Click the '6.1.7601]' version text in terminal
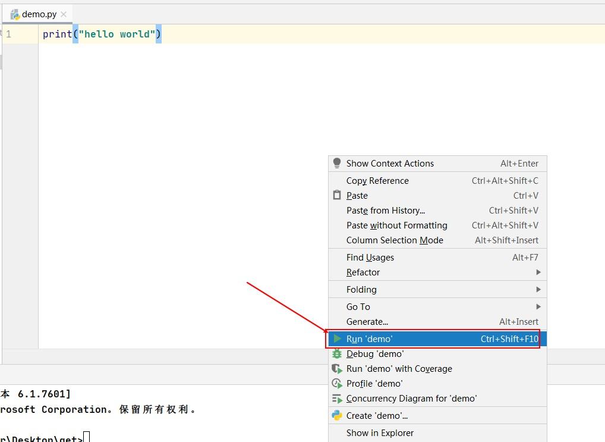Image resolution: width=605 pixels, height=442 pixels. pos(44,394)
